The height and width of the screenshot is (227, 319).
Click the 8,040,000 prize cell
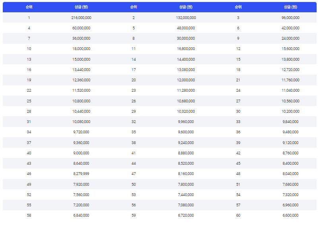click(290, 174)
